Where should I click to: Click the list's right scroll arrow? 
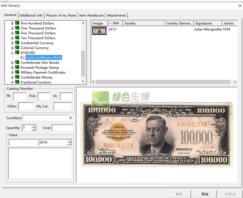(235, 82)
